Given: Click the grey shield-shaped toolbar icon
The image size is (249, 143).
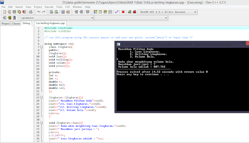Looking at the screenshot, I should click(x=88, y=12).
